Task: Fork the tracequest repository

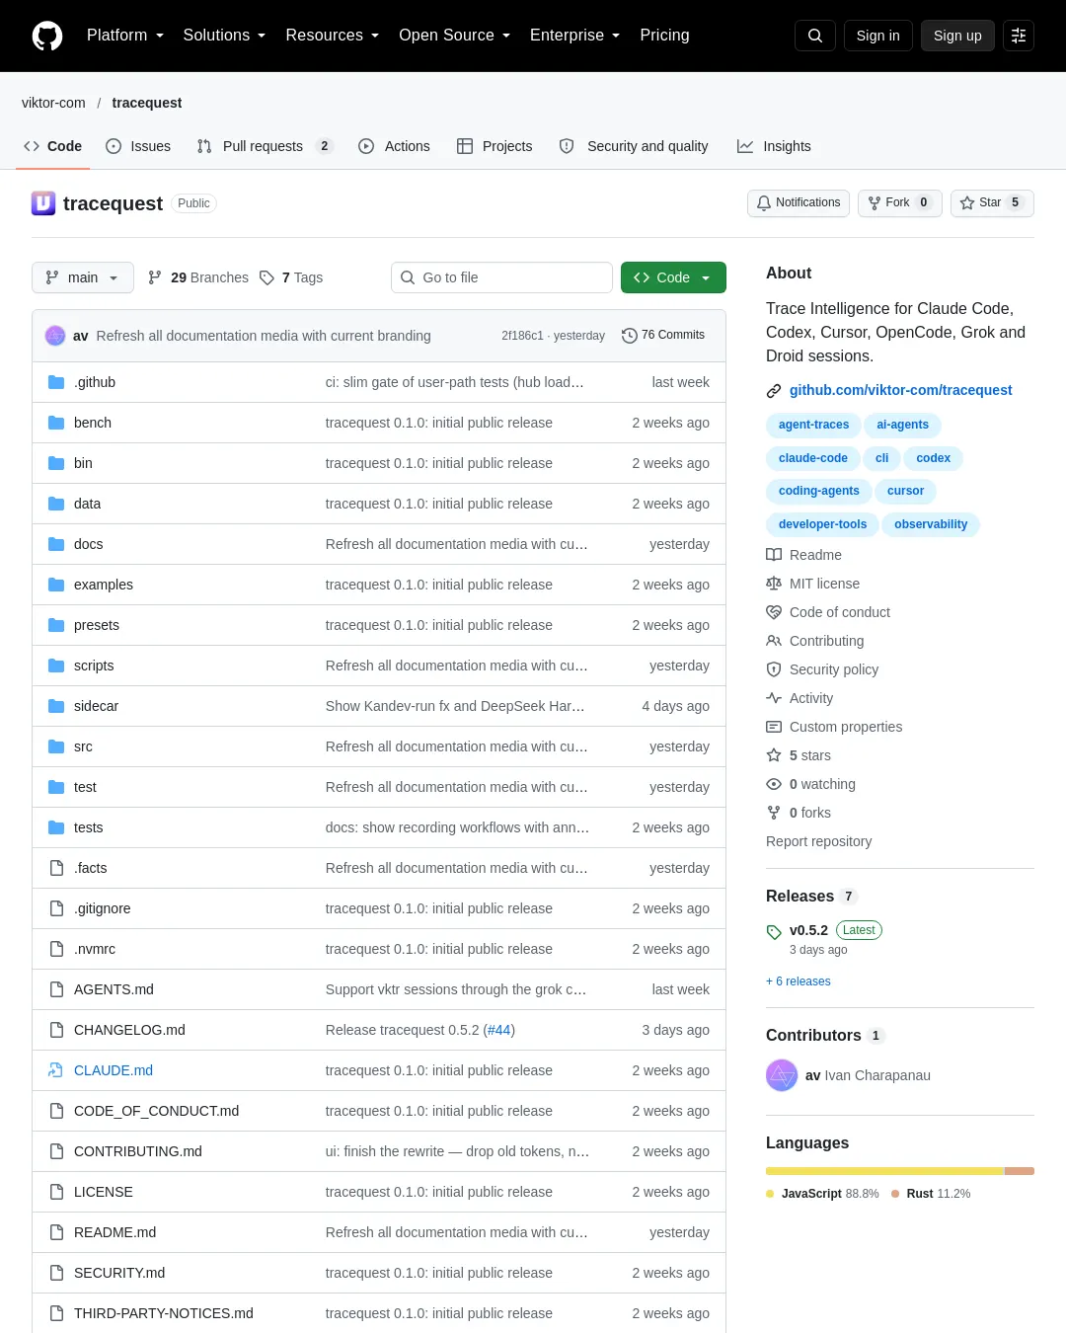Action: [x=900, y=202]
